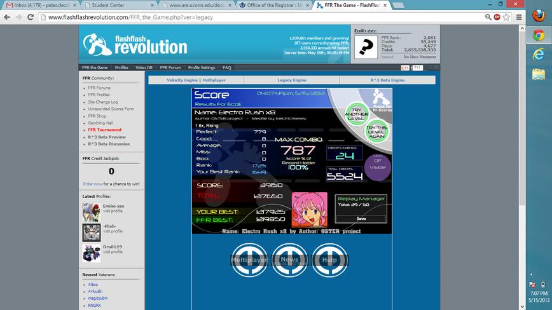Image resolution: width=552 pixels, height=310 pixels.
Task: Click the Hi-Scores mascot icon
Action: (382, 100)
